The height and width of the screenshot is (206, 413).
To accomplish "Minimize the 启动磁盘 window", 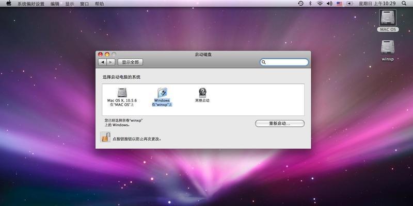I will tap(107, 55).
